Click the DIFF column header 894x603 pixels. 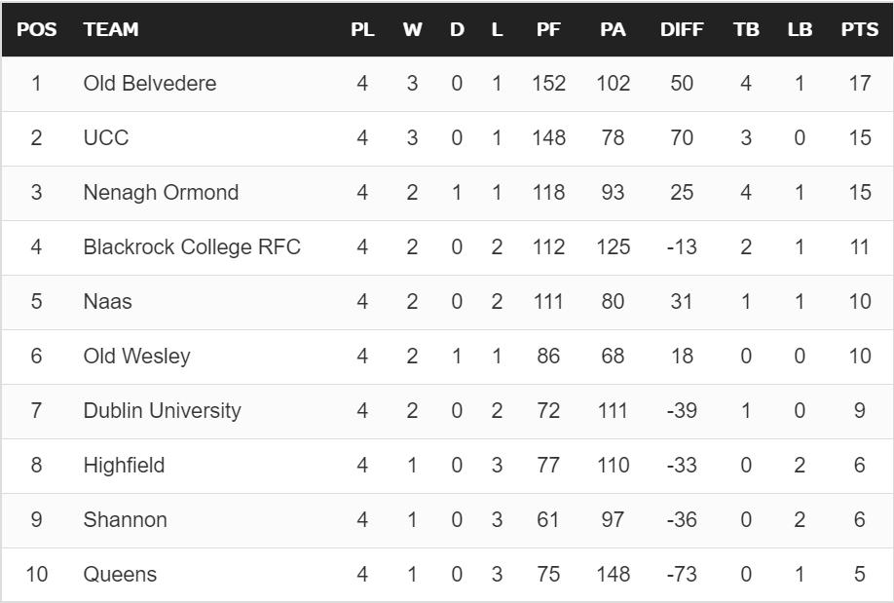[681, 29]
